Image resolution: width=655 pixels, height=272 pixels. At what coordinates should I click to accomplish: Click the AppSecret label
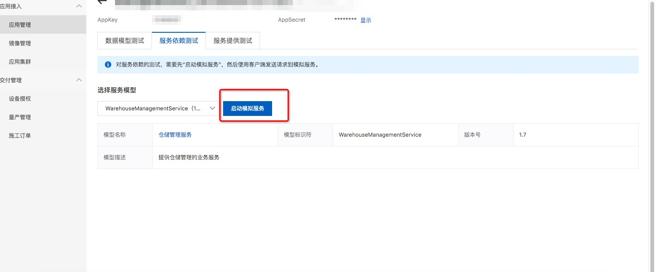pyautogui.click(x=291, y=20)
